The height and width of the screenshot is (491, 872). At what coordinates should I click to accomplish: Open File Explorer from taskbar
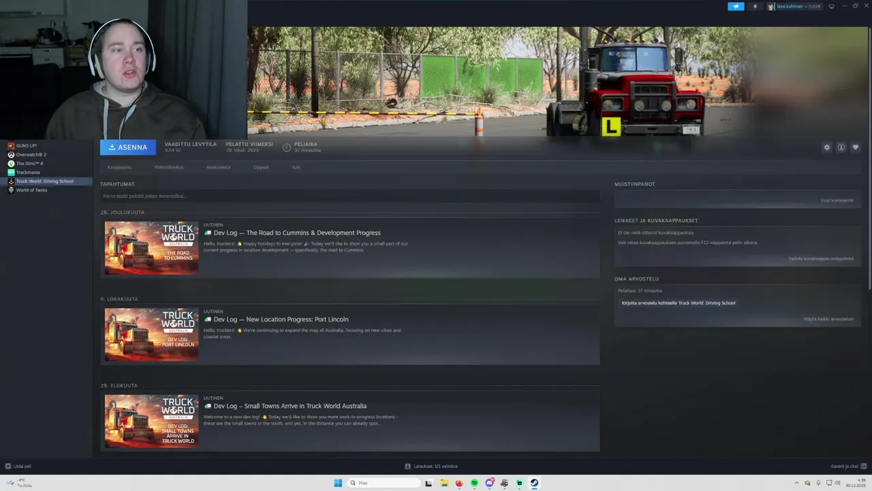point(444,483)
